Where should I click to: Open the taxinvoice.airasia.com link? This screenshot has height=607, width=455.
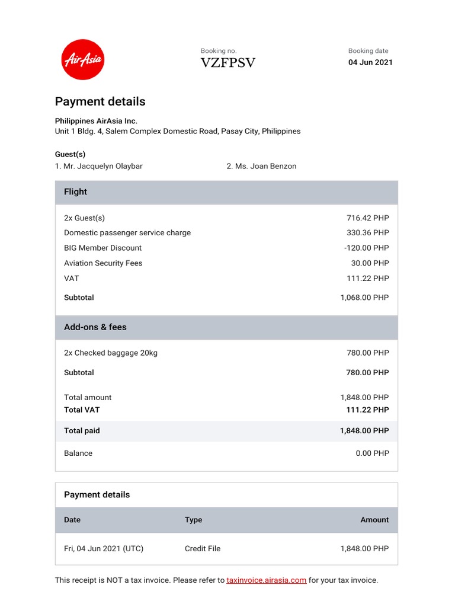tap(266, 580)
